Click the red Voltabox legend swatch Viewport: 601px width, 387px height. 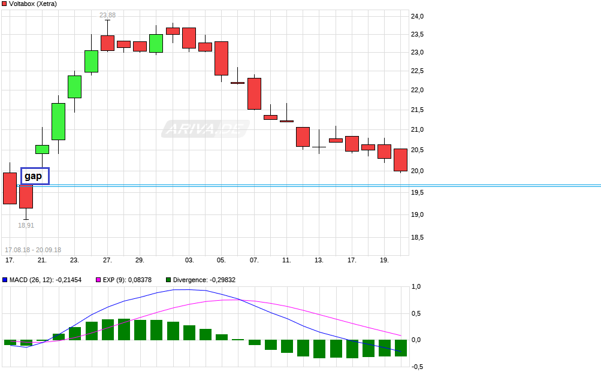coord(5,5)
